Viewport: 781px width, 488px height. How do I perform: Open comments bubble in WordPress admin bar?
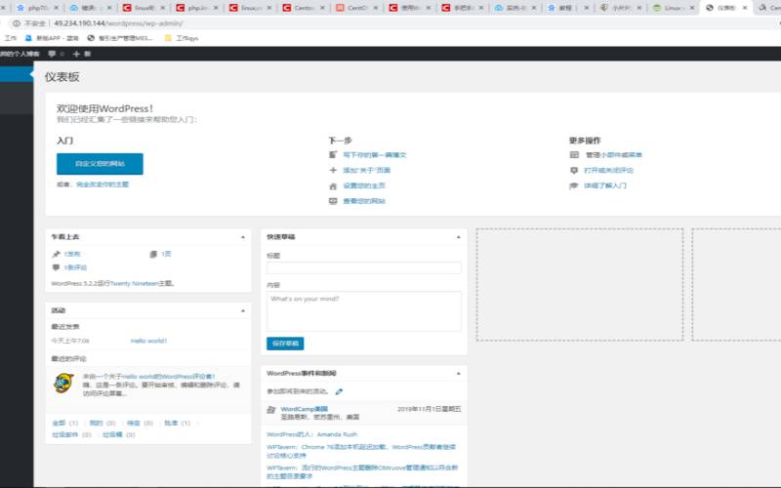(x=52, y=54)
